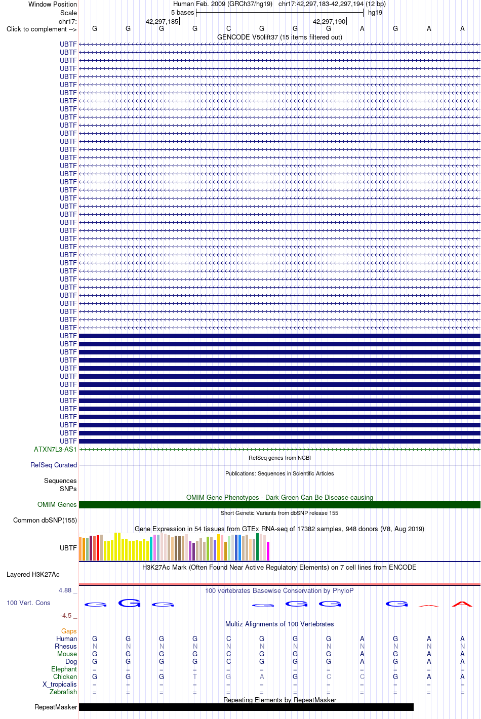Click the '5 bases' scale text
This screenshot has width=481, height=719.
(182, 12)
